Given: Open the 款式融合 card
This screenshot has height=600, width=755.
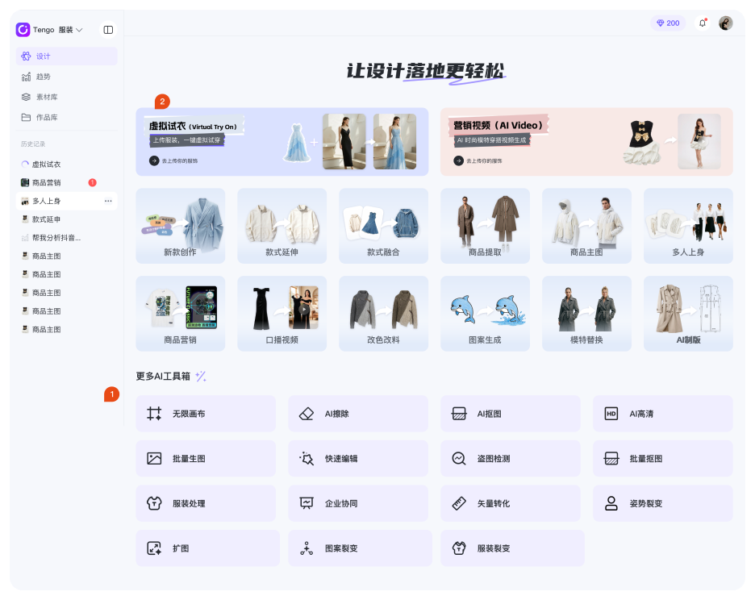Looking at the screenshot, I should point(383,226).
